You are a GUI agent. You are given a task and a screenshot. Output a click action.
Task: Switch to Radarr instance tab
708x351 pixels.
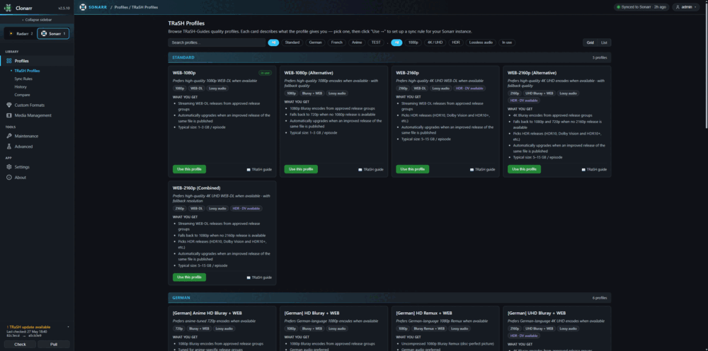(21, 34)
